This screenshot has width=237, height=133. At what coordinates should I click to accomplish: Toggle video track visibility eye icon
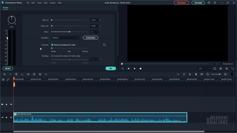(x=11, y=104)
